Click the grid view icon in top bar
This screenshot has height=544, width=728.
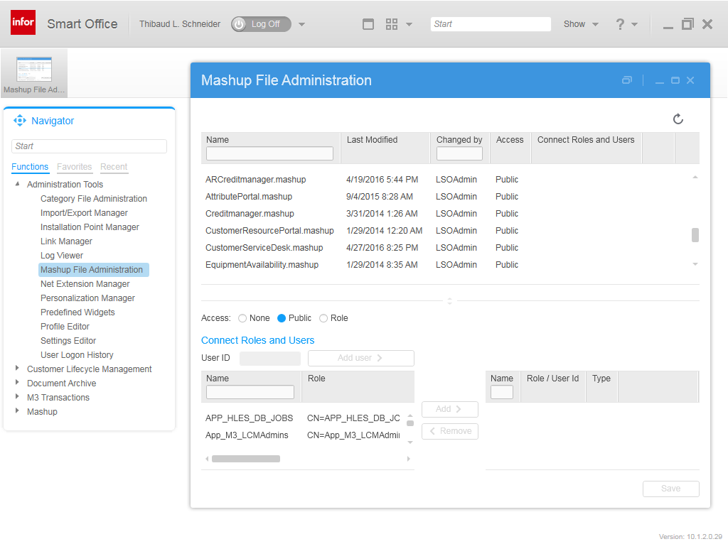pyautogui.click(x=392, y=24)
